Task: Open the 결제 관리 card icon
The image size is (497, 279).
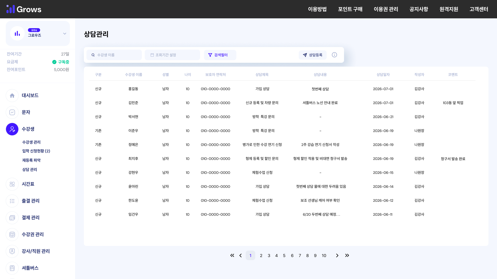Action: click(12, 218)
